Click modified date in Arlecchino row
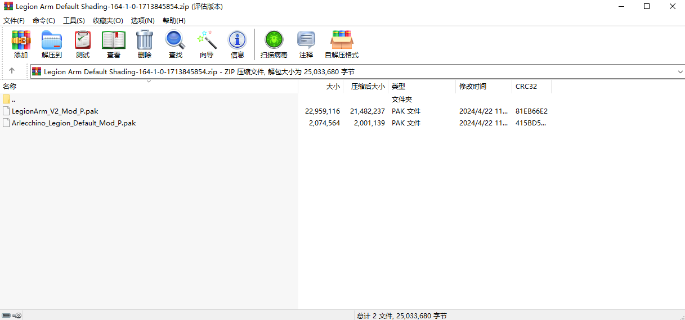The height and width of the screenshot is (320, 685). pyautogui.click(x=483, y=123)
